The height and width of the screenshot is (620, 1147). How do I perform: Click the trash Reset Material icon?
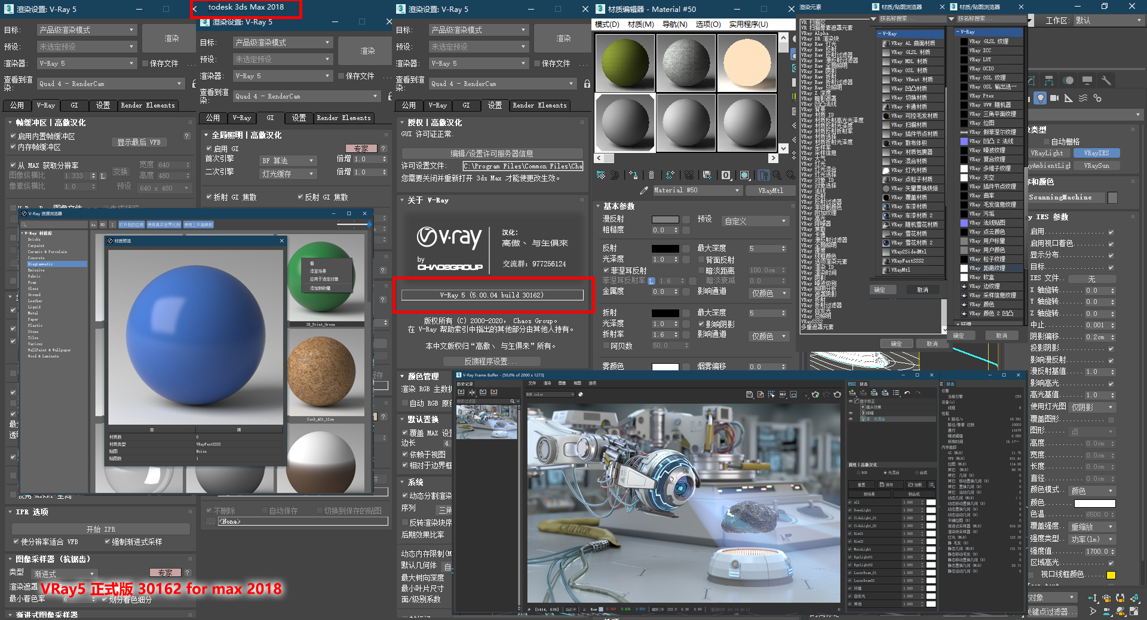point(651,175)
